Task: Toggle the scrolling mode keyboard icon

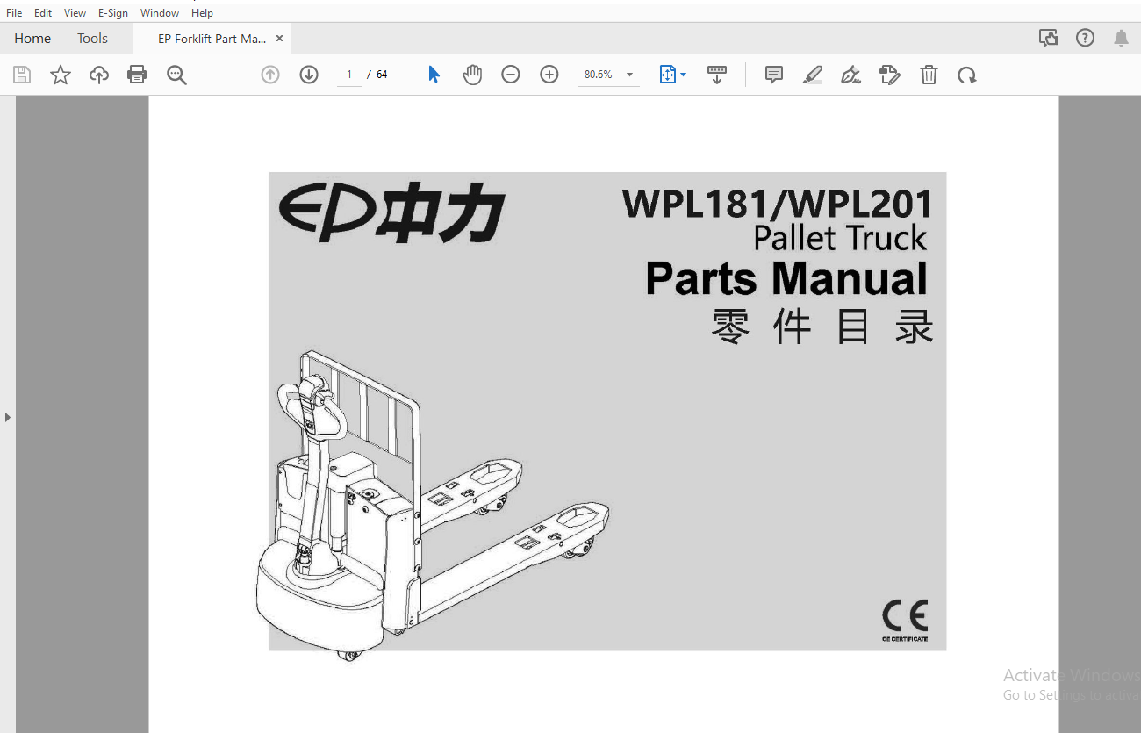Action: (717, 75)
